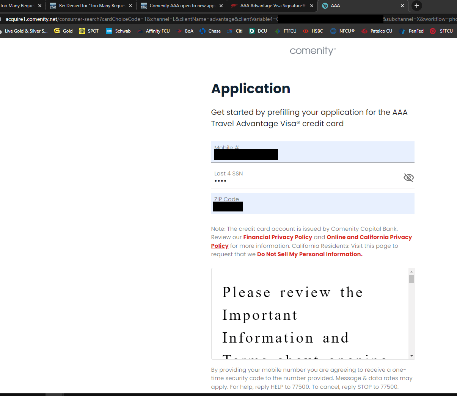Click the browser address bar URL
Screen dimensions: 457x396
(228, 19)
